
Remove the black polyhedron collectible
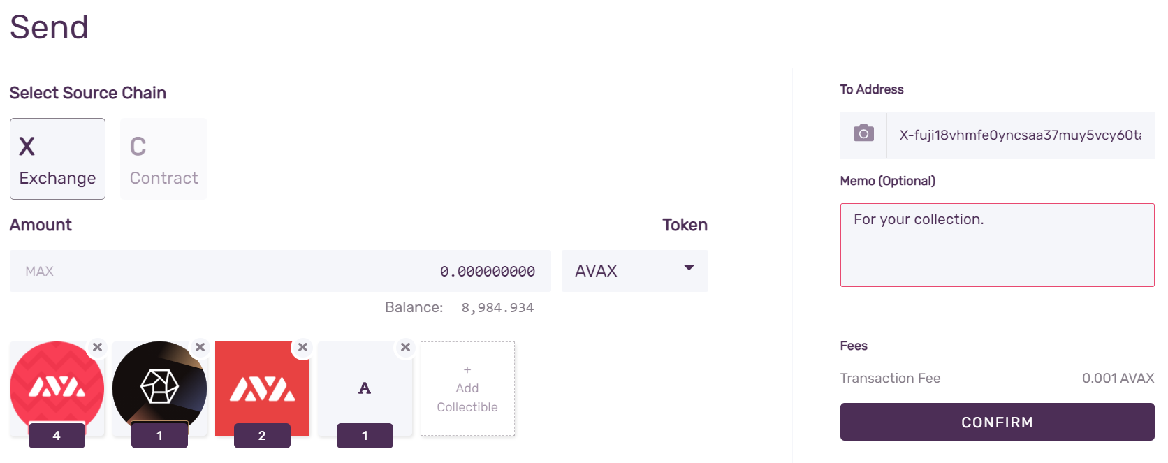click(200, 347)
